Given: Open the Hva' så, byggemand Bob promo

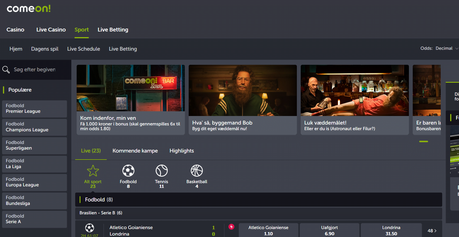Looking at the screenshot, I should tap(243, 100).
